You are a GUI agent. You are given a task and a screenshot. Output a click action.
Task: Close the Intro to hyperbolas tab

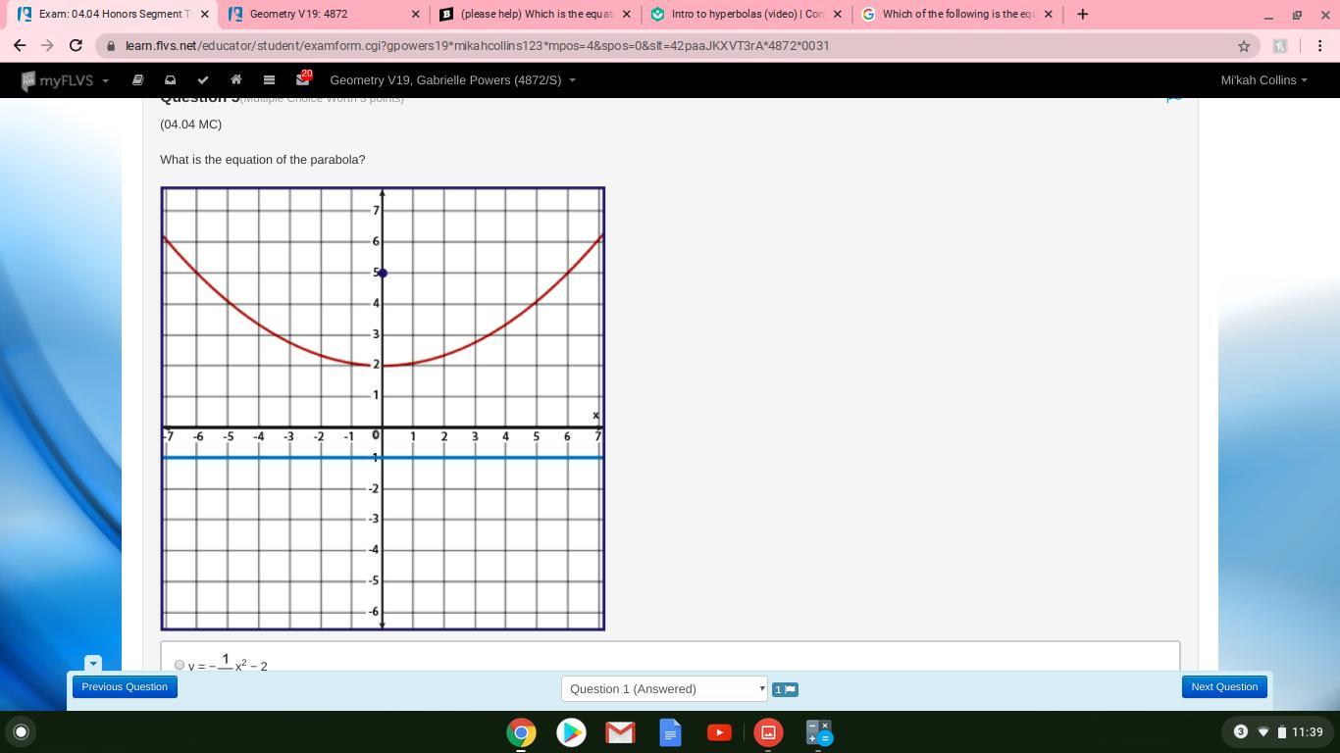point(837,15)
